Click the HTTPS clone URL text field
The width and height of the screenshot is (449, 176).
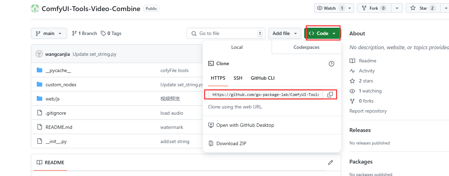pos(266,95)
